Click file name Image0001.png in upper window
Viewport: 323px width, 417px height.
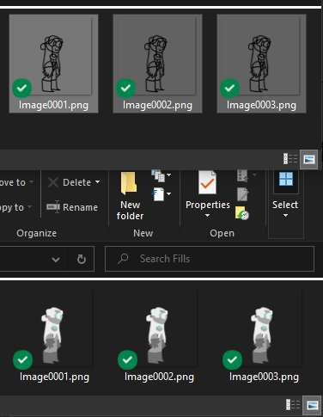click(x=53, y=106)
